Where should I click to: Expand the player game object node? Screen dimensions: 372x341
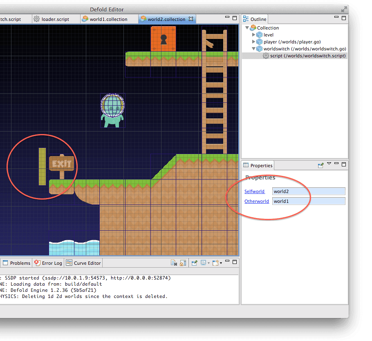(x=254, y=42)
